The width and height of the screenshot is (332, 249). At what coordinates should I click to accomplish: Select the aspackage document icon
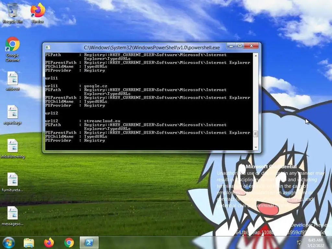pos(13,115)
